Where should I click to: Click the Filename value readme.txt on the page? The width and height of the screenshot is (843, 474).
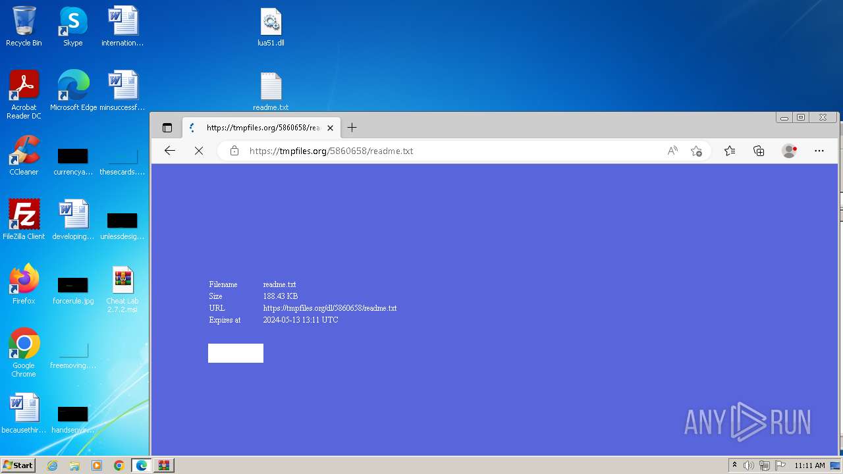coord(279,284)
